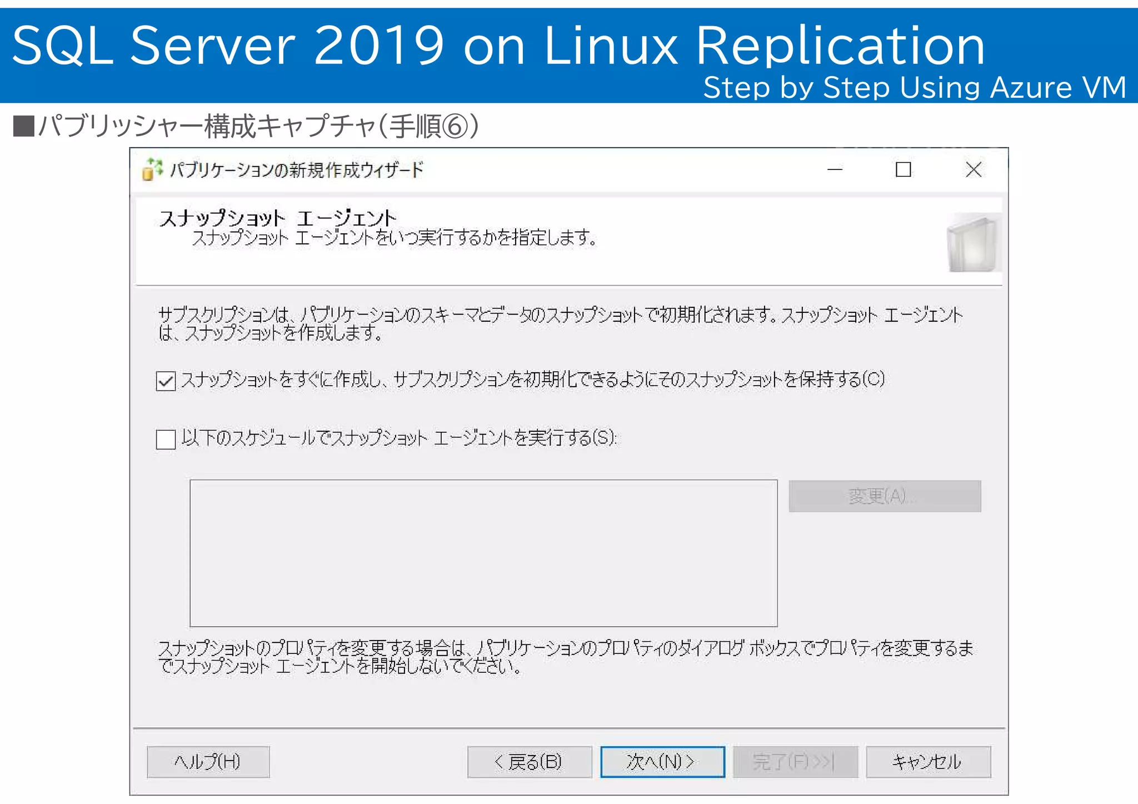This screenshot has width=1138, height=804.
Task: Click the スナップショット エージェント bold heading text
Action: coord(278,218)
